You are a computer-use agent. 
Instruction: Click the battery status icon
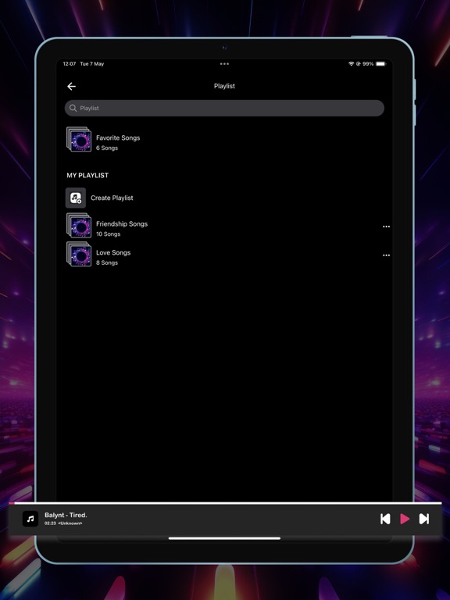381,64
